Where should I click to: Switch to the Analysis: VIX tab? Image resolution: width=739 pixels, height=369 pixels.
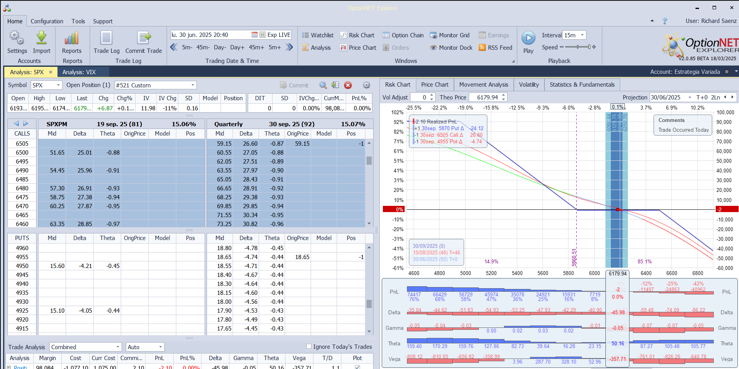click(x=79, y=72)
